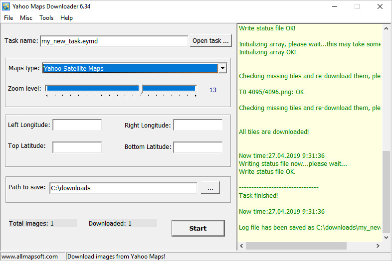Open the Maps type combo box
Viewport: 392px width, 261px height.
click(x=135, y=68)
